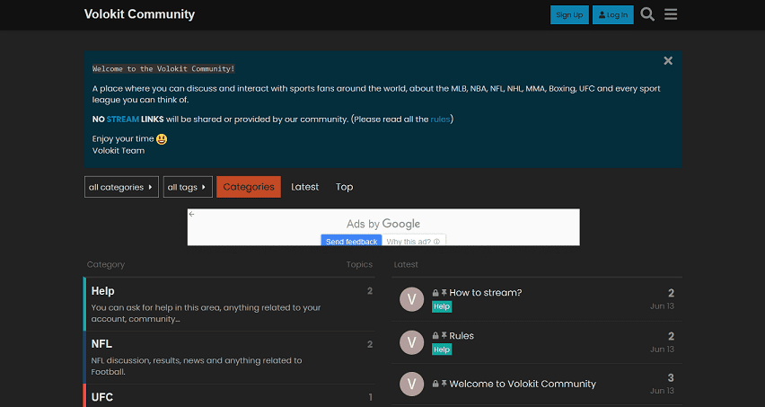765x407 pixels.
Task: Click the Jun 13 date on How to stream?
Action: coord(662,306)
